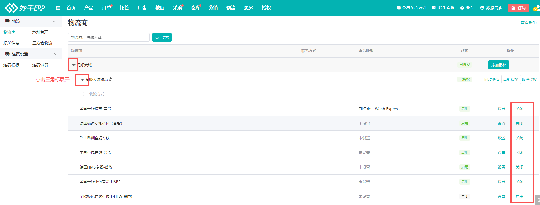Click the 添加授权 button
Image resolution: width=540 pixels, height=205 pixels.
pyautogui.click(x=498, y=65)
